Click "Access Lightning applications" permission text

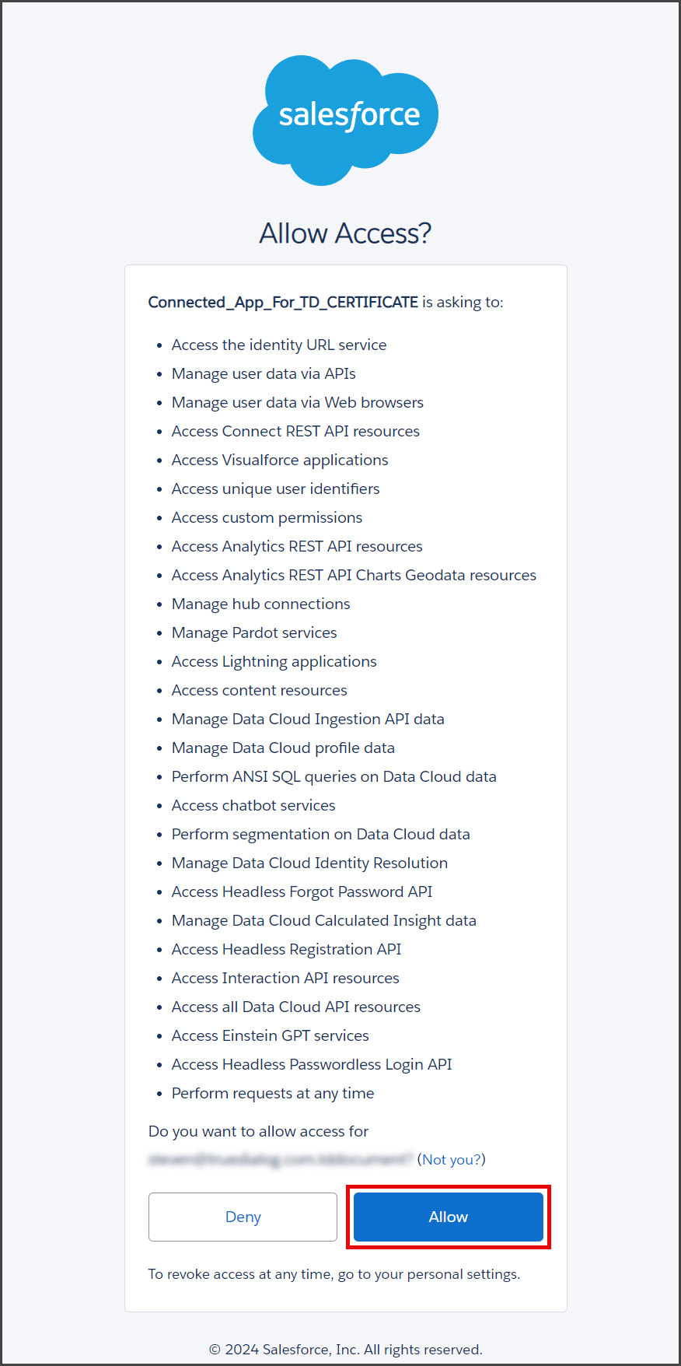[274, 661]
